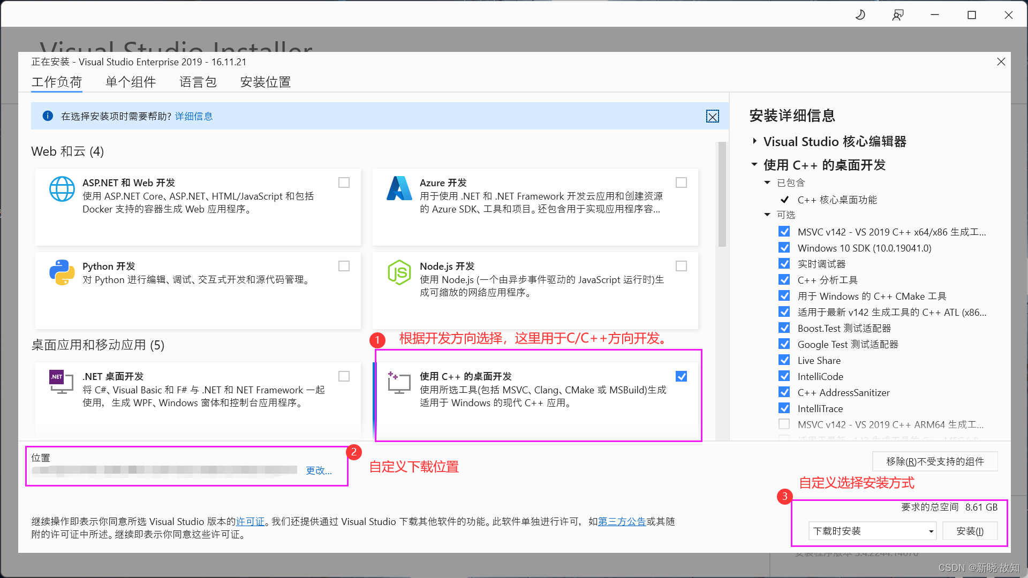Click the Node.js hexagon icon
Viewport: 1028px width, 578px height.
click(x=399, y=272)
